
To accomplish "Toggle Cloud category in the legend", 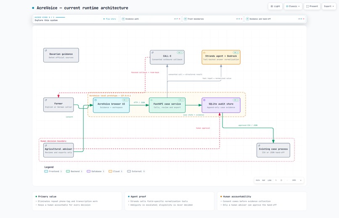I will pyautogui.click(x=115, y=171).
